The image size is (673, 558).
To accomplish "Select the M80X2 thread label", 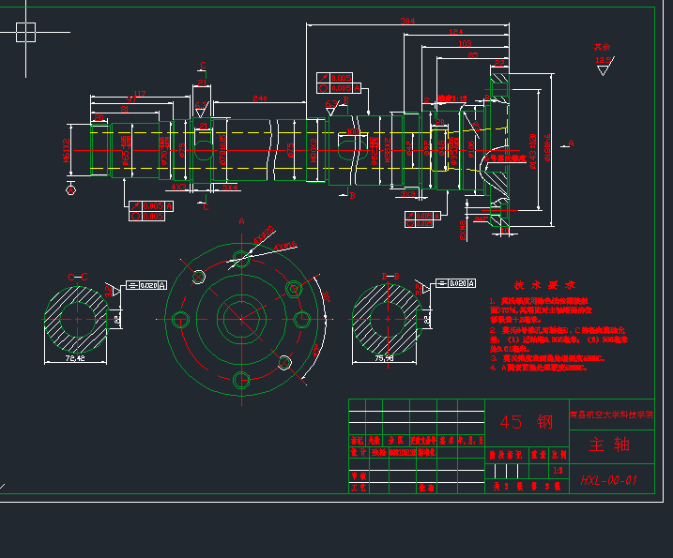I will 314,150.
